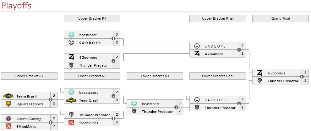Viewport: 311px width, 131px height.
Task: Select the Upper Bracket R1 header
Action: (92, 18)
